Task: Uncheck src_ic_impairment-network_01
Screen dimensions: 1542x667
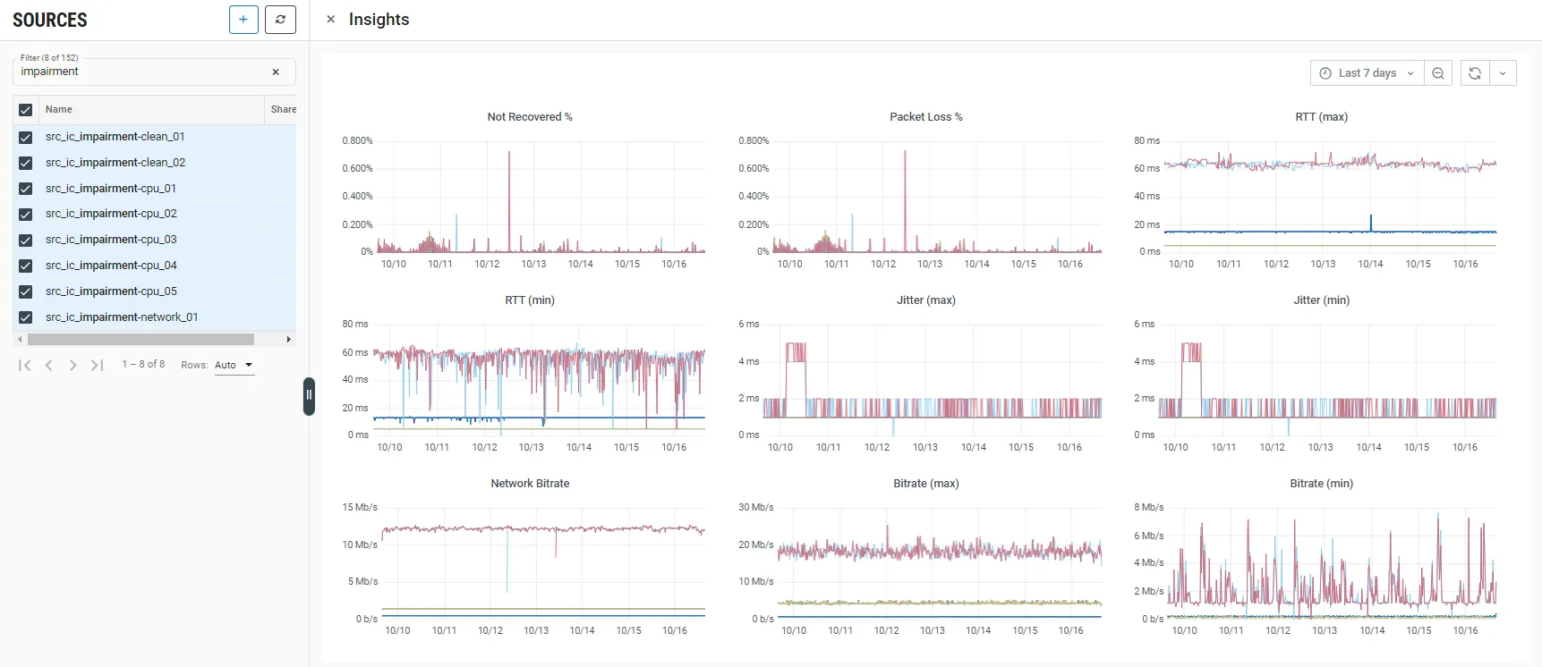Action: (25, 317)
